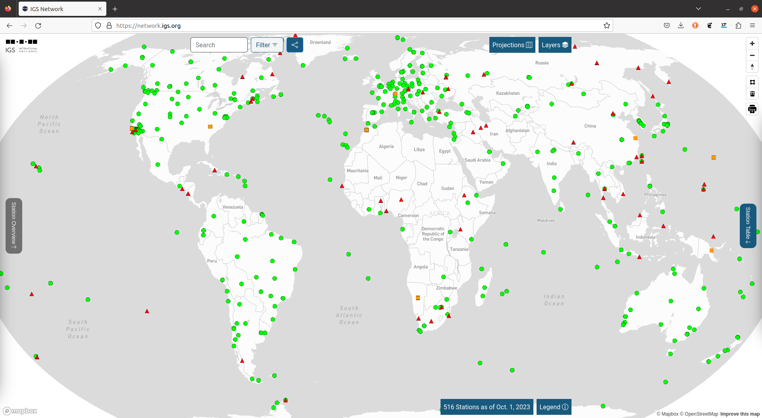The width and height of the screenshot is (762, 418).
Task: Select red triangle station near Cuba
Action: pos(215,170)
